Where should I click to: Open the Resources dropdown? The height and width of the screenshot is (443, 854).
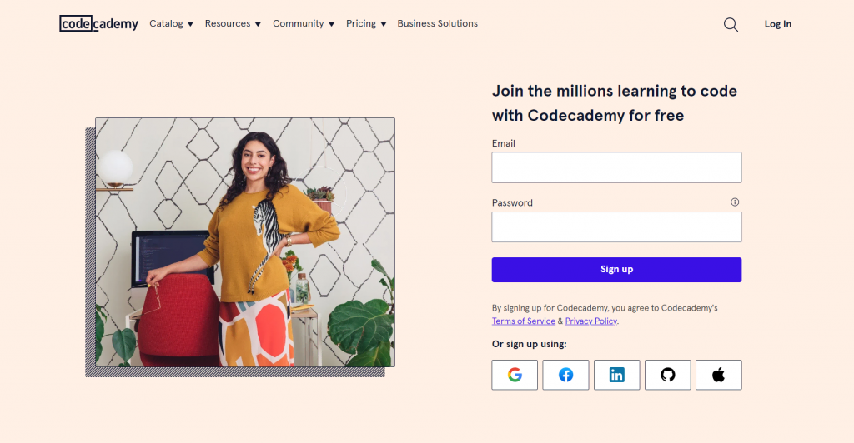pyautogui.click(x=233, y=23)
